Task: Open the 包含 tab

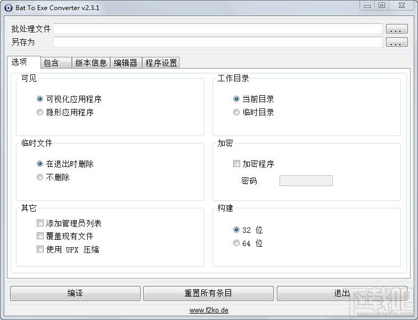Action: (56, 63)
